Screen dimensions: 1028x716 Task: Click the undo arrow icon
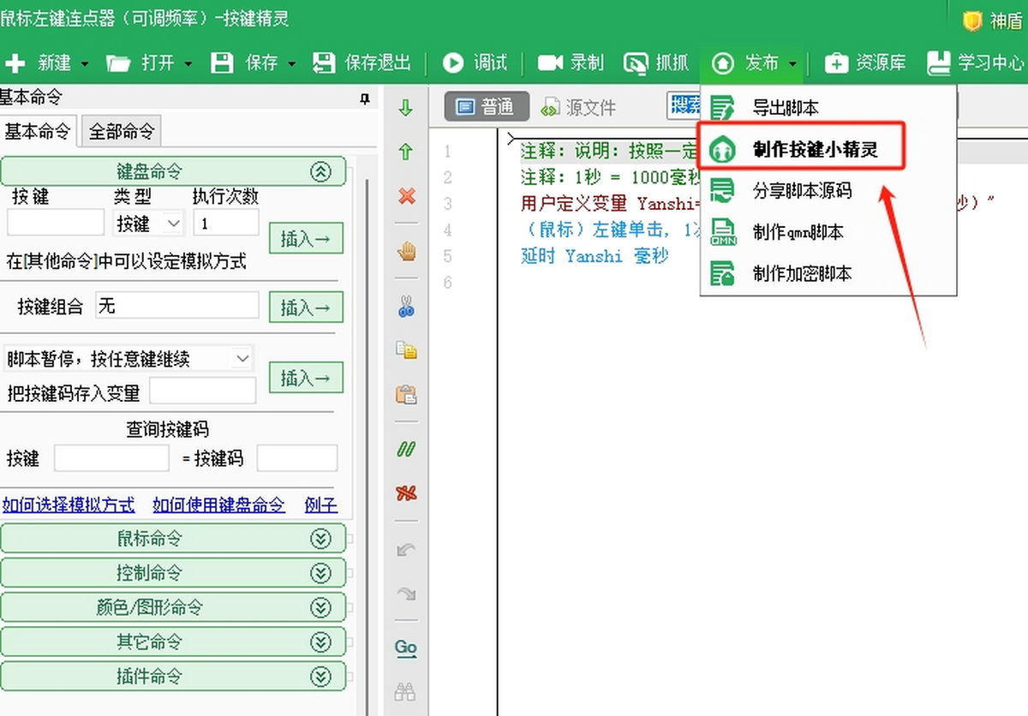pos(406,549)
